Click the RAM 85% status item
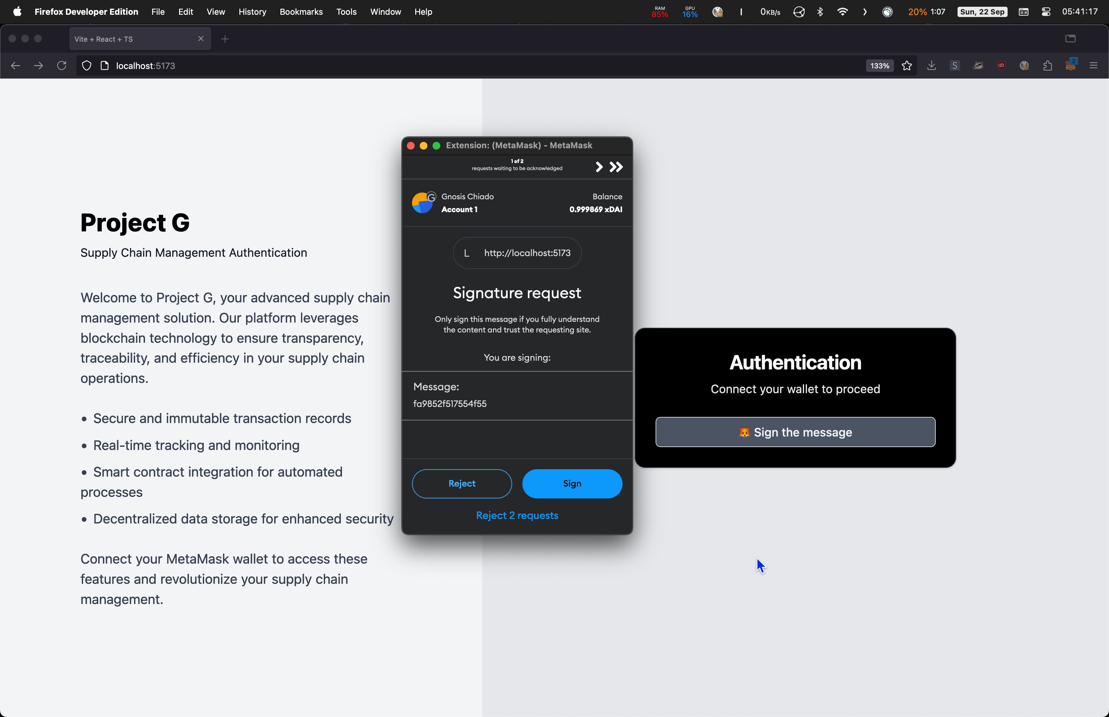 point(659,12)
